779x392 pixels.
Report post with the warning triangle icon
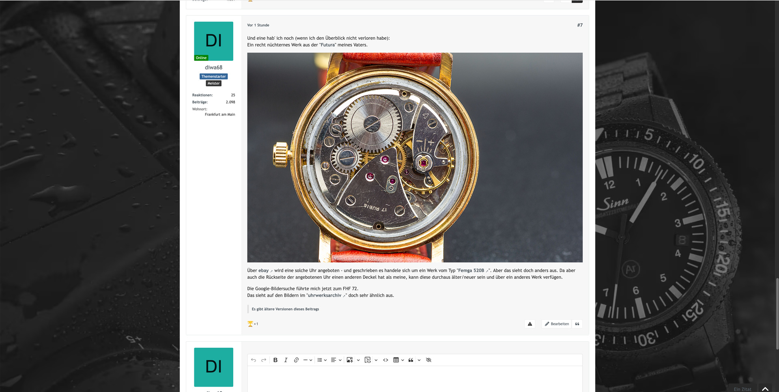530,324
